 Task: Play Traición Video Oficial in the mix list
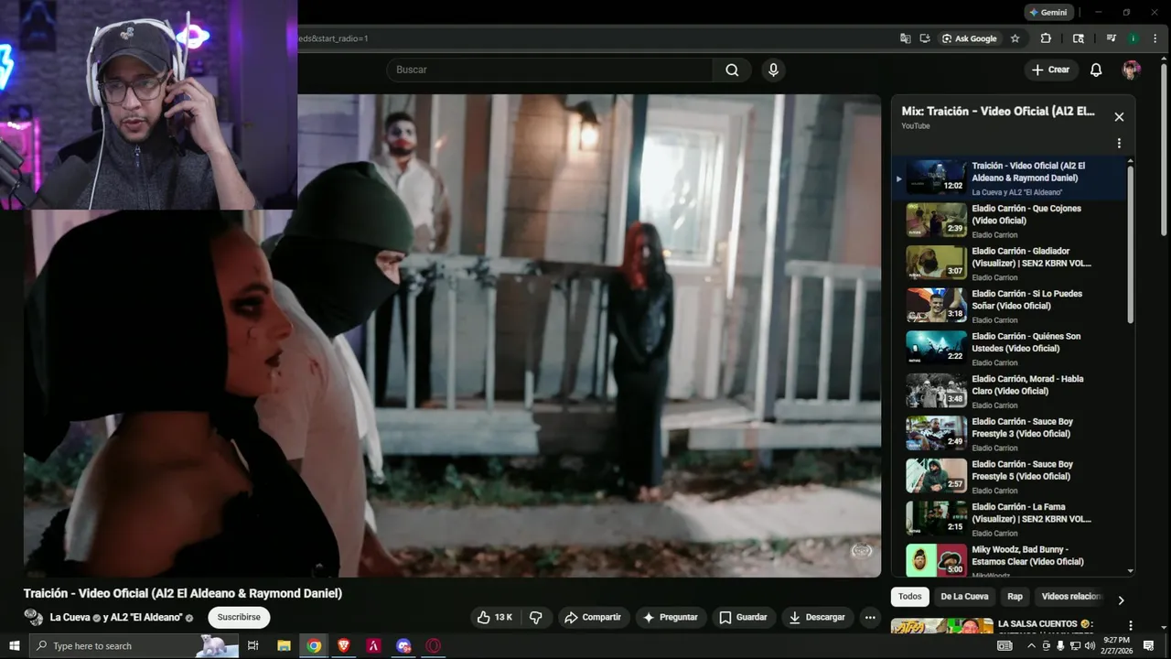1009,178
